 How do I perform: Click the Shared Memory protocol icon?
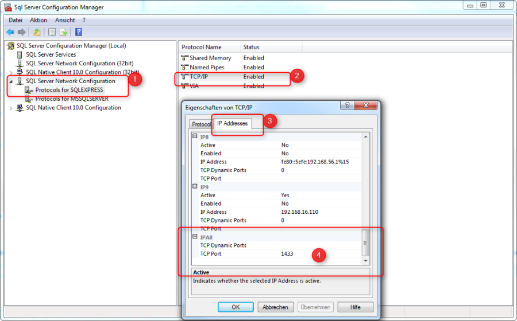pyautogui.click(x=184, y=58)
